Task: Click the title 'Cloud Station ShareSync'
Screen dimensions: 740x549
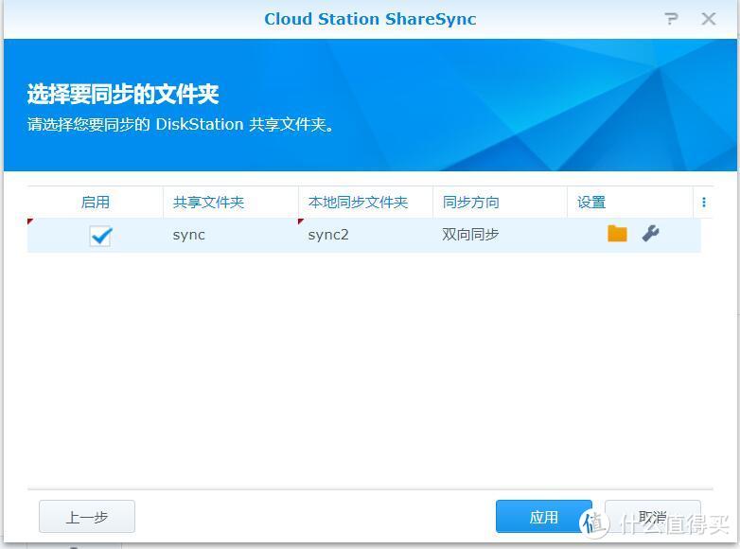Action: click(x=370, y=19)
